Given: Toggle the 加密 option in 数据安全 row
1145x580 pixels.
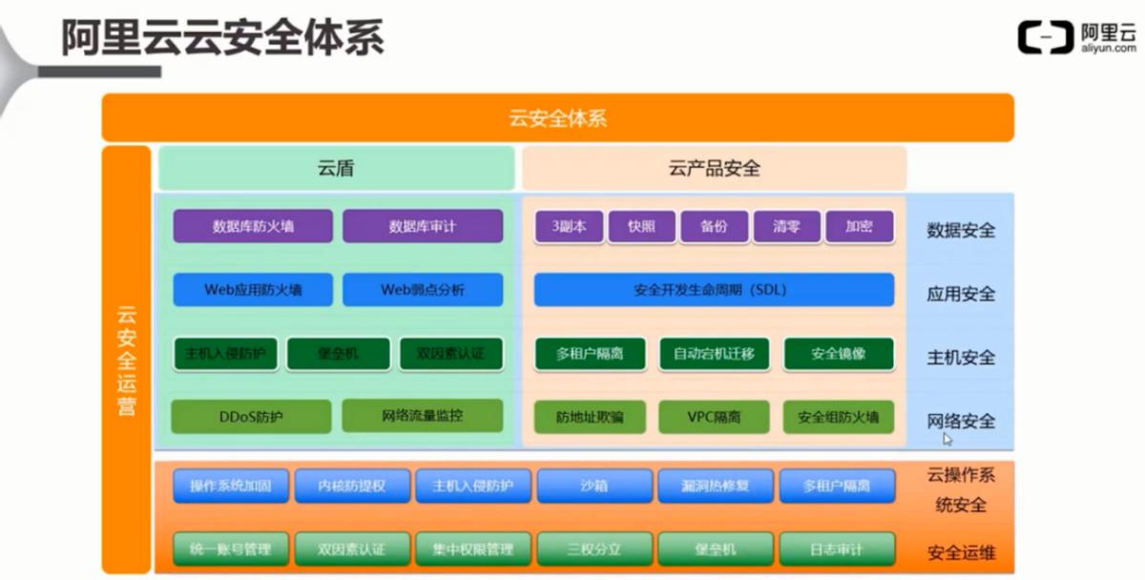Looking at the screenshot, I should (859, 226).
